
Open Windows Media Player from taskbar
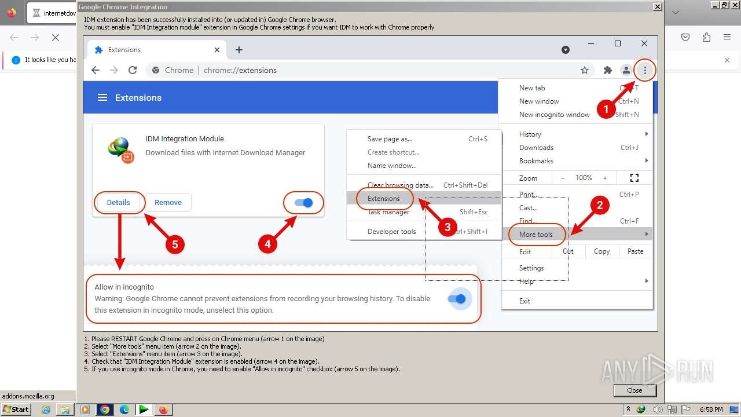pos(85,409)
